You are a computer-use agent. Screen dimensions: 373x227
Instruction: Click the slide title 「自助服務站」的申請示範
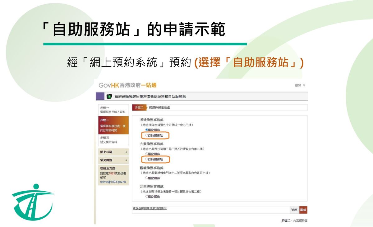click(x=133, y=30)
